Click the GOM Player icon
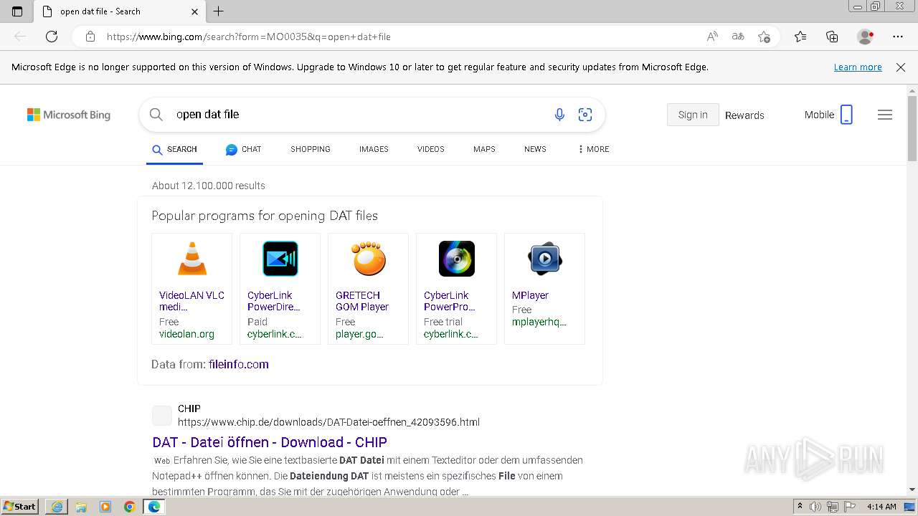 tap(369, 259)
